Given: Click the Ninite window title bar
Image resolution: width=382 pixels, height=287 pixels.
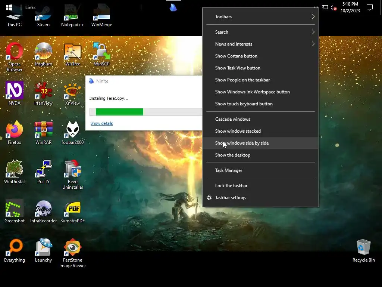Looking at the screenshot, I should (144, 81).
